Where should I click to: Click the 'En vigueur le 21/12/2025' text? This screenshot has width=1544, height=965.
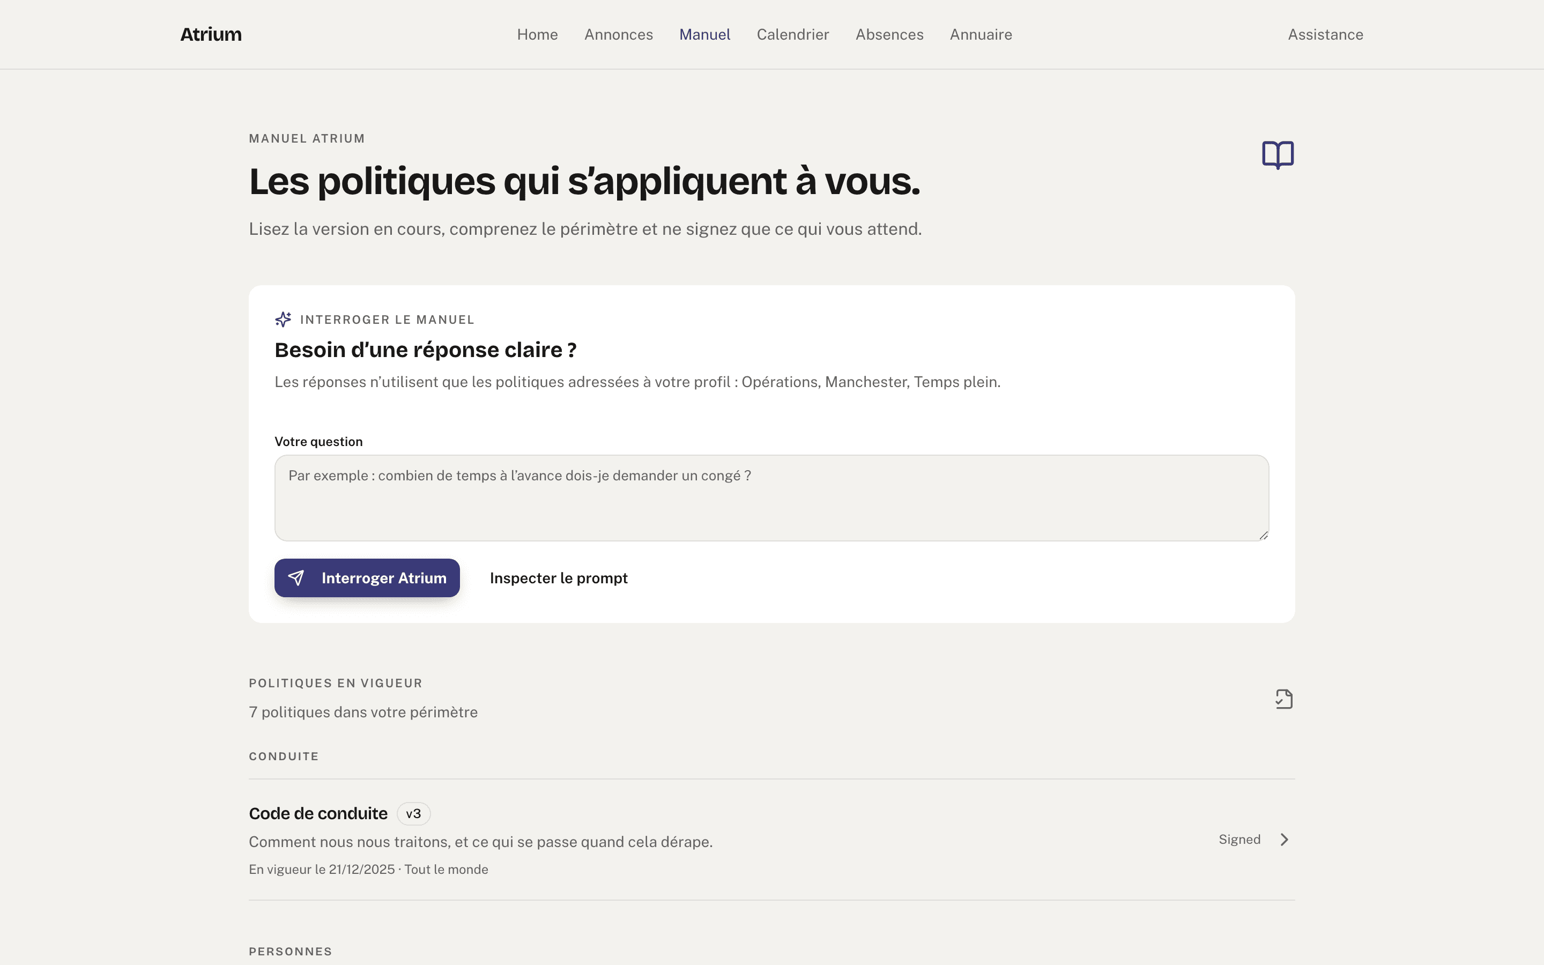click(x=322, y=870)
